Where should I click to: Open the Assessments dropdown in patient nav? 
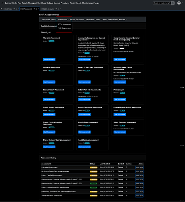coord(63,19)
